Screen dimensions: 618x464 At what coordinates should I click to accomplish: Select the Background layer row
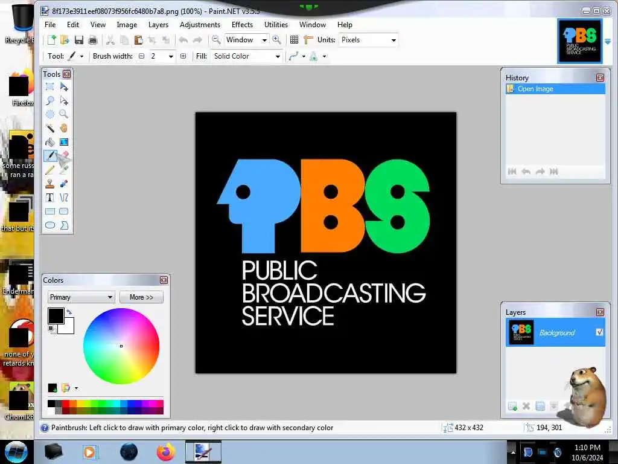tap(555, 333)
